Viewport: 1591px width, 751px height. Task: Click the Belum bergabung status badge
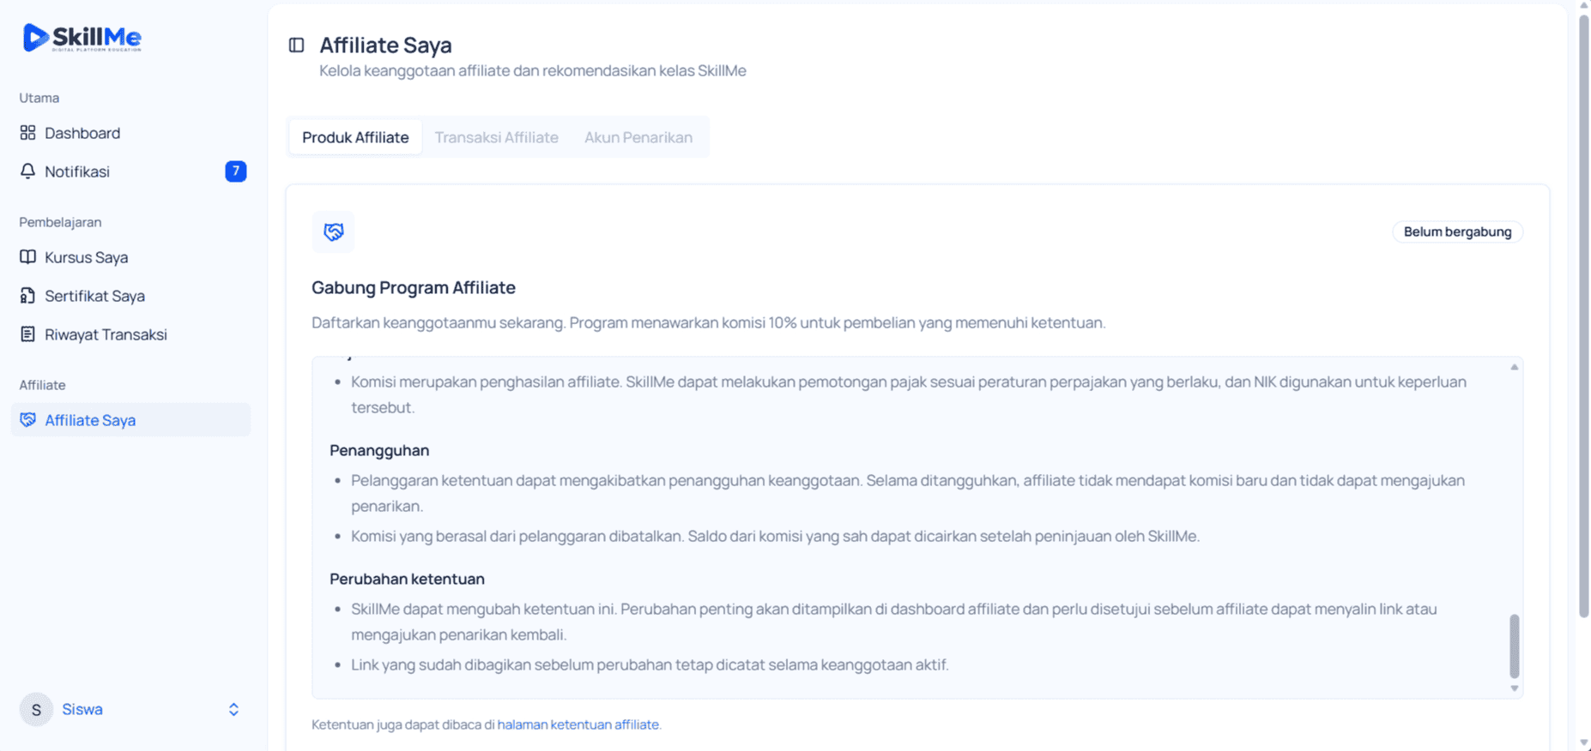(x=1457, y=231)
